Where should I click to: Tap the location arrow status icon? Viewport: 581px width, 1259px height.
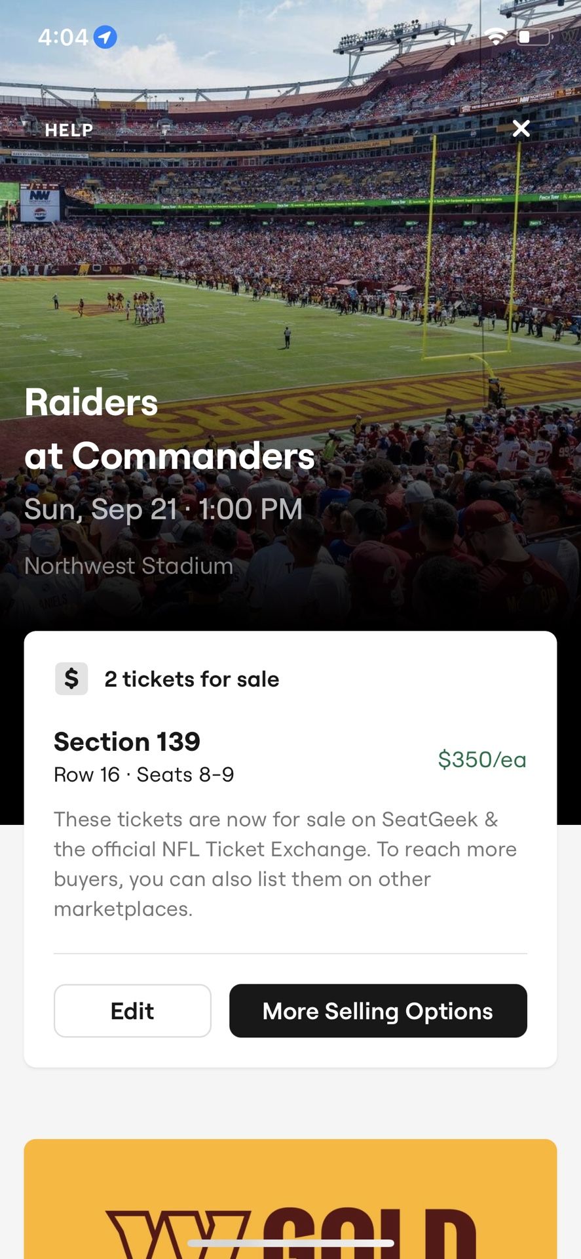point(105,37)
